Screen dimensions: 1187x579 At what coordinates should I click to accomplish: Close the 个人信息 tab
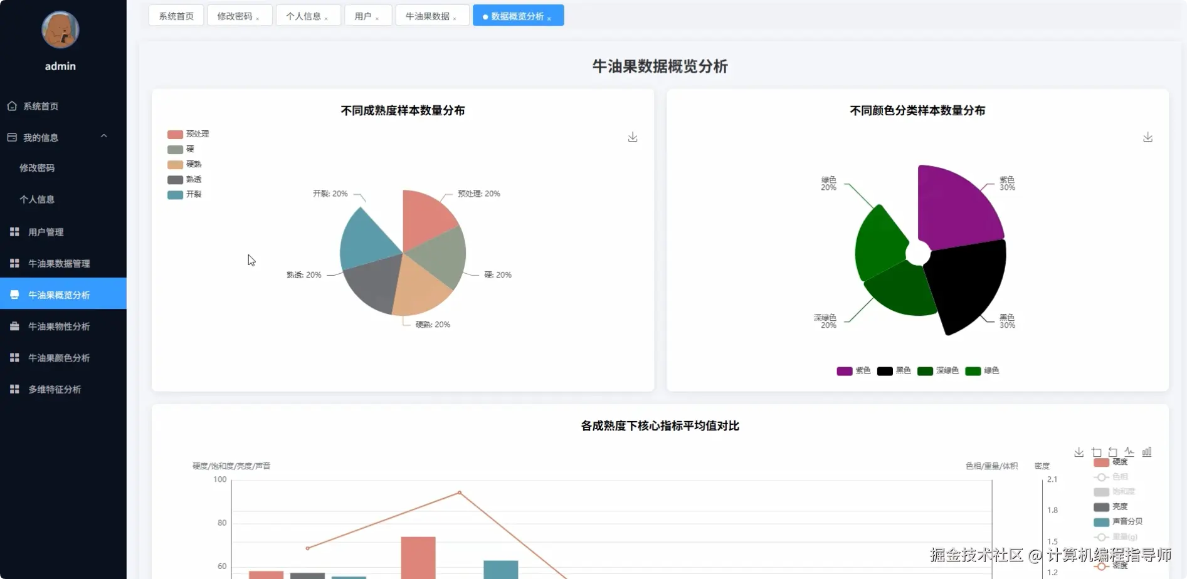[326, 18]
